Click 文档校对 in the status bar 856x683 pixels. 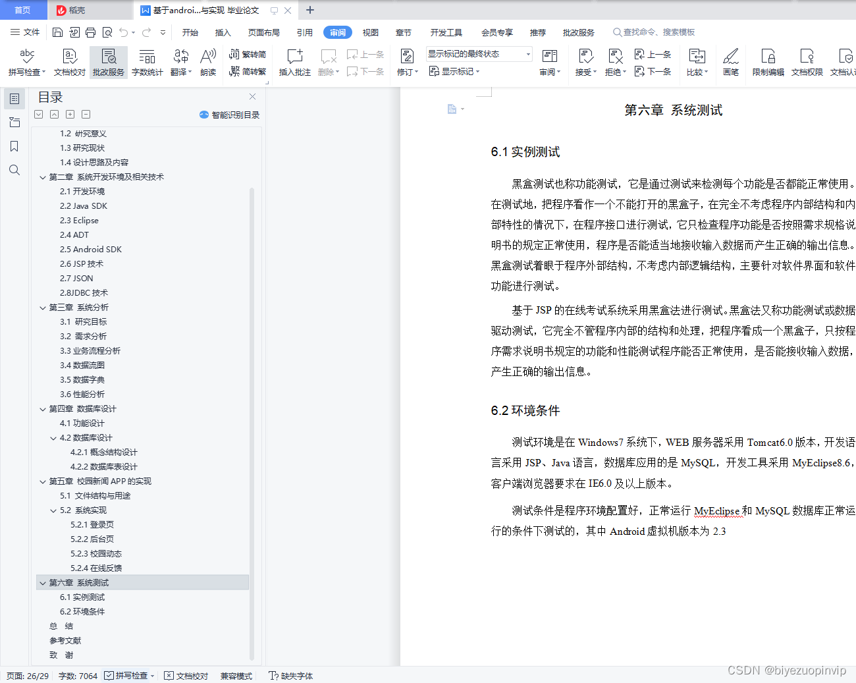pos(186,676)
